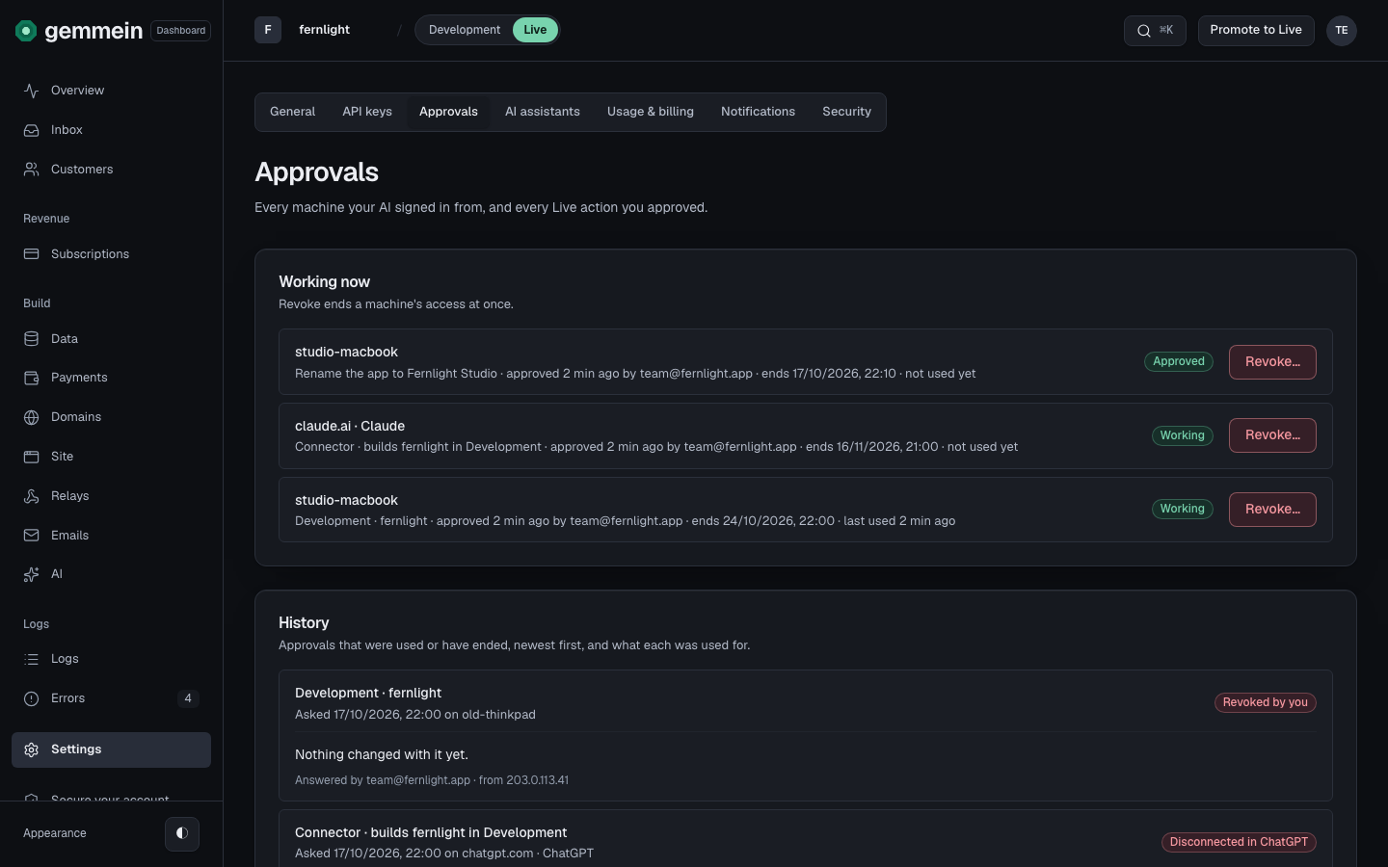Switch environment to Development

[465, 30]
